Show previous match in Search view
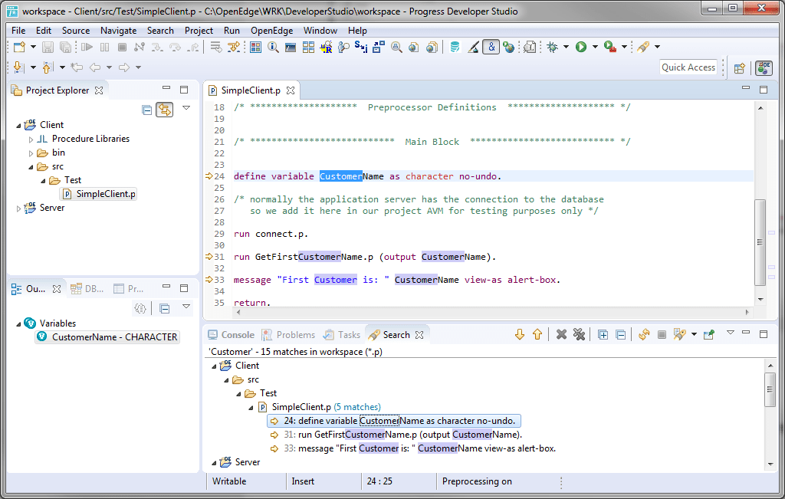785x499 pixels. pos(537,334)
